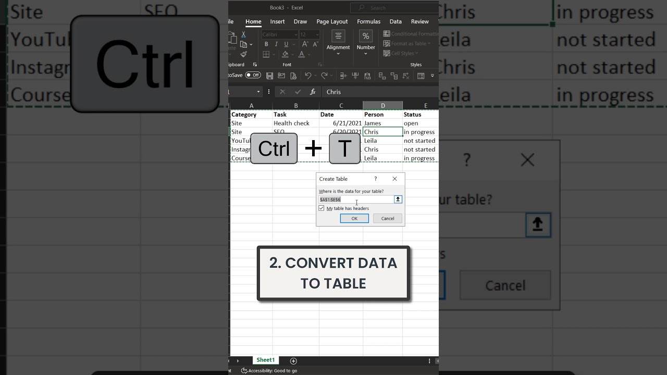Image resolution: width=667 pixels, height=375 pixels.
Task: Click the Insert Function fx icon
Action: [x=313, y=92]
